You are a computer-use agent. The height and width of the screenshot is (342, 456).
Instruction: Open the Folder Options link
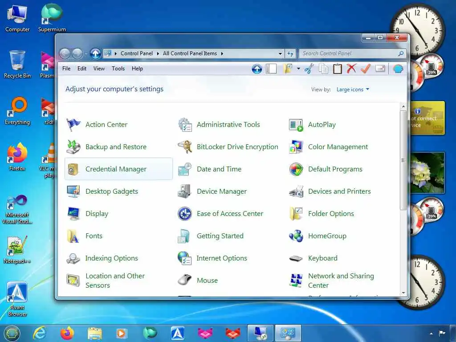pyautogui.click(x=331, y=214)
